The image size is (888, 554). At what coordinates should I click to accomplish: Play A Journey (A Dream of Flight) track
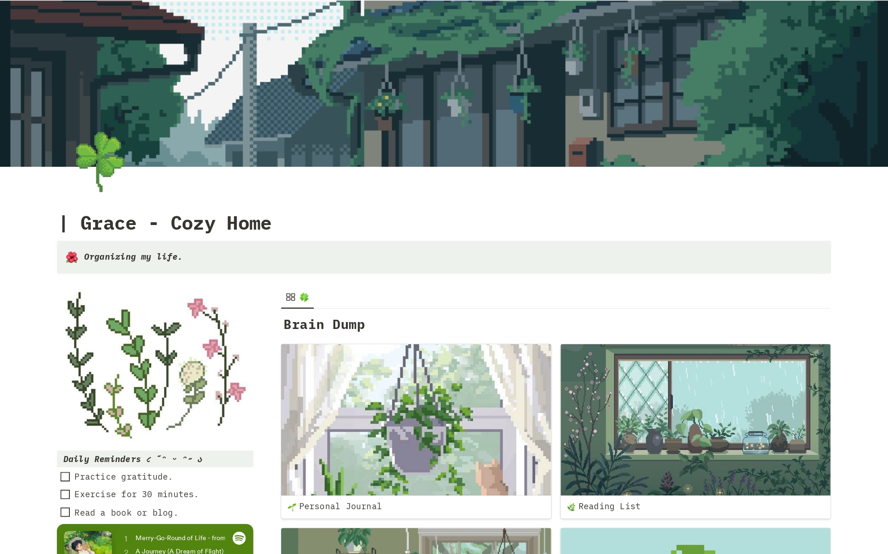[179, 551]
